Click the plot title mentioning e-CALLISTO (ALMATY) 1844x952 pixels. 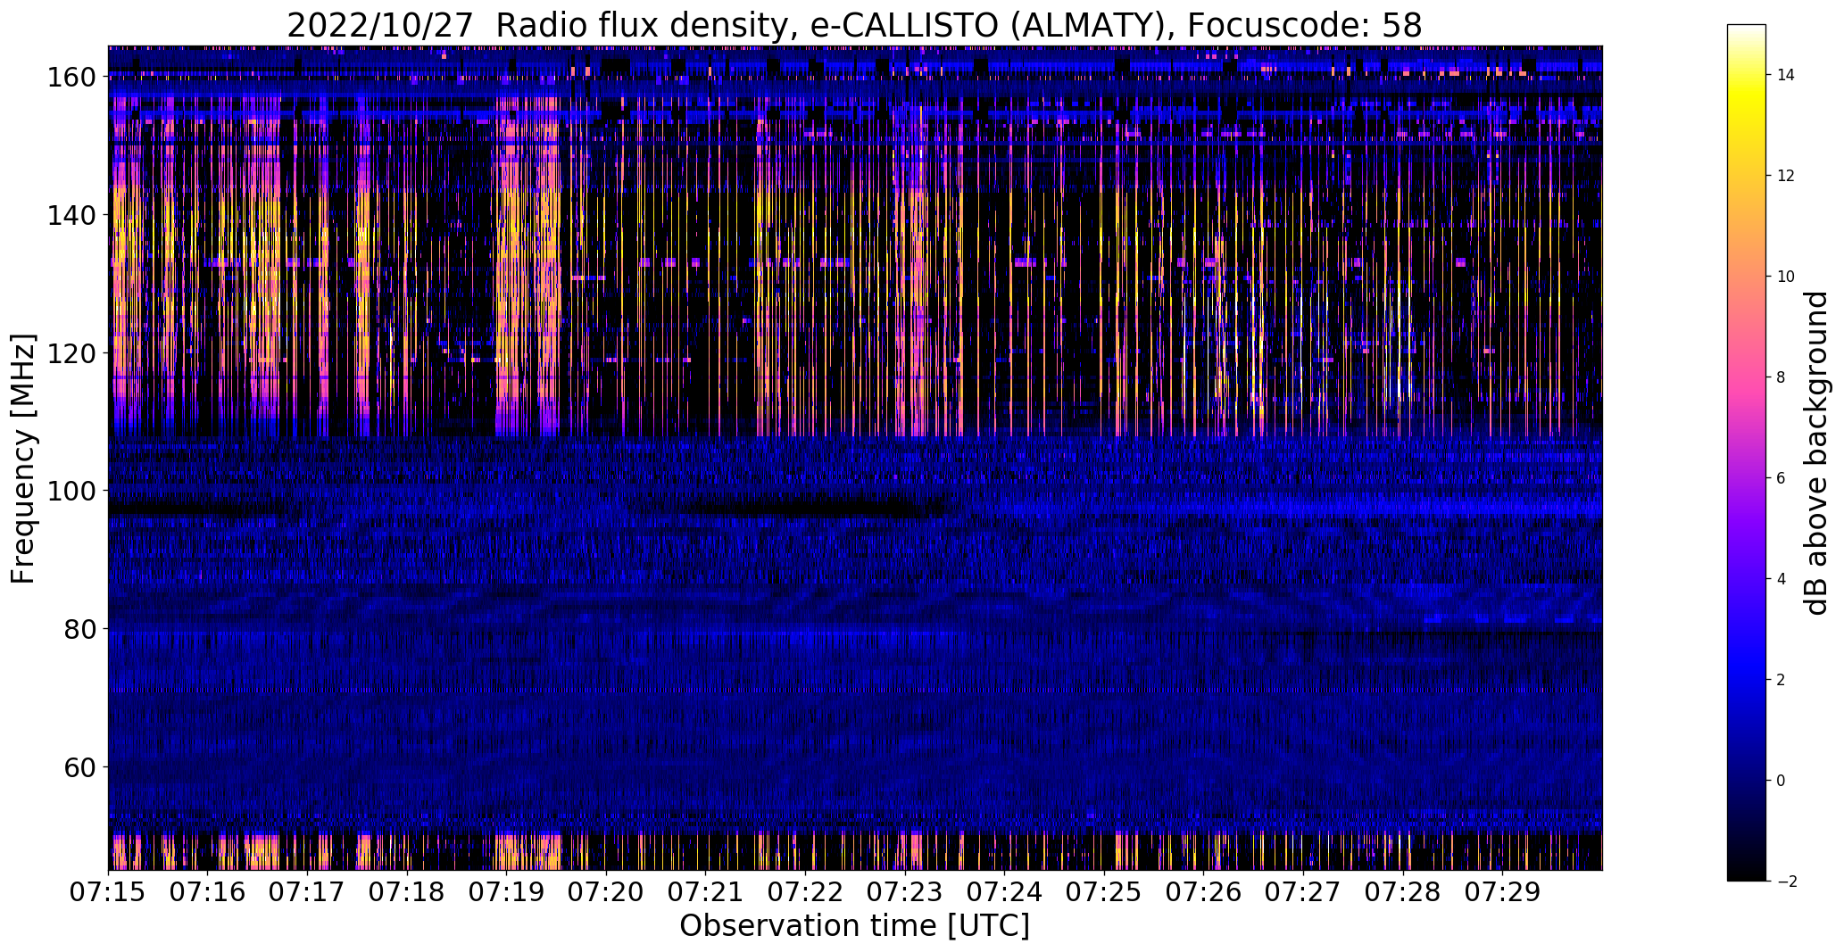(854, 25)
